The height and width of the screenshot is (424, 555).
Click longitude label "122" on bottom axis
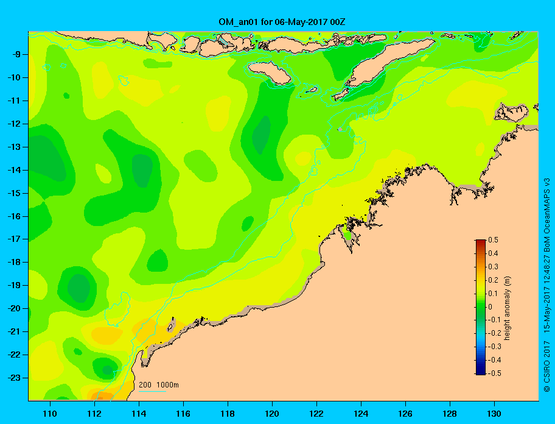coord(316,414)
